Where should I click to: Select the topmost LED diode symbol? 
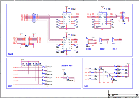(x=116, y=66)
